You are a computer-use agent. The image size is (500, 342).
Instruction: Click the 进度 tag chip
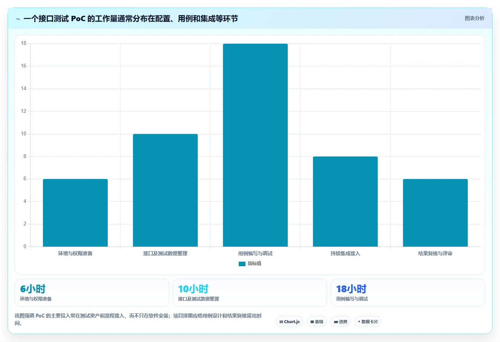coord(341,322)
